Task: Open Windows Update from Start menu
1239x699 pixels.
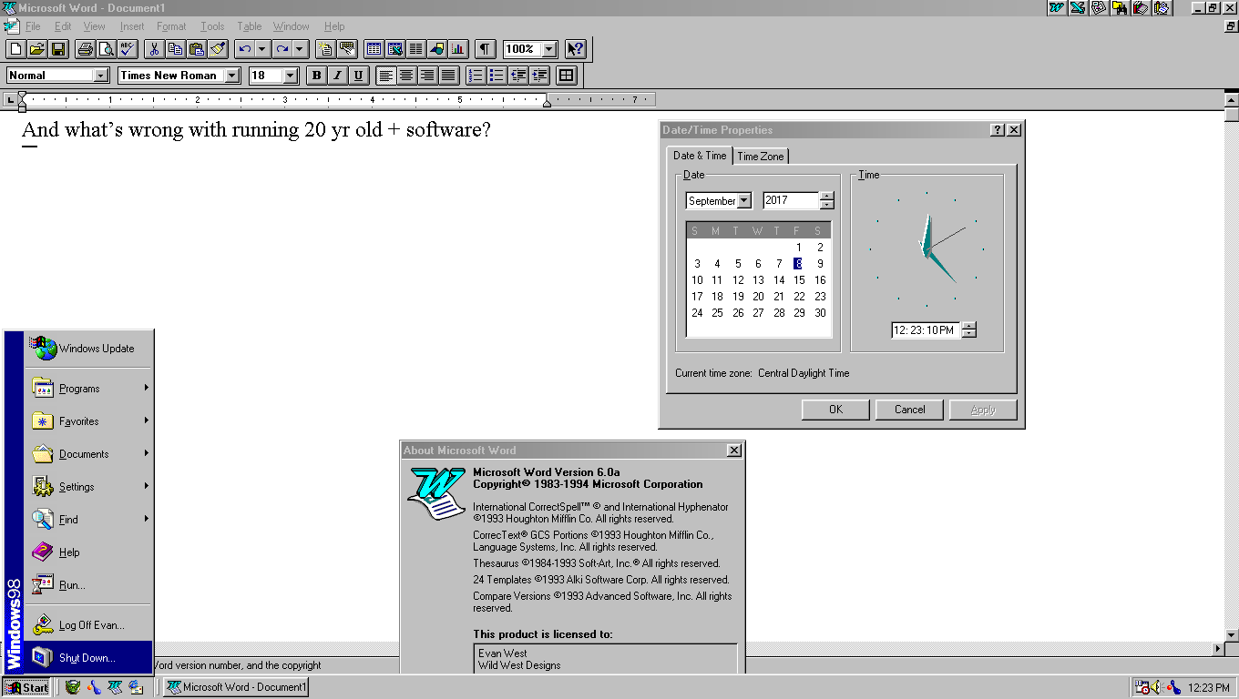Action: point(89,349)
